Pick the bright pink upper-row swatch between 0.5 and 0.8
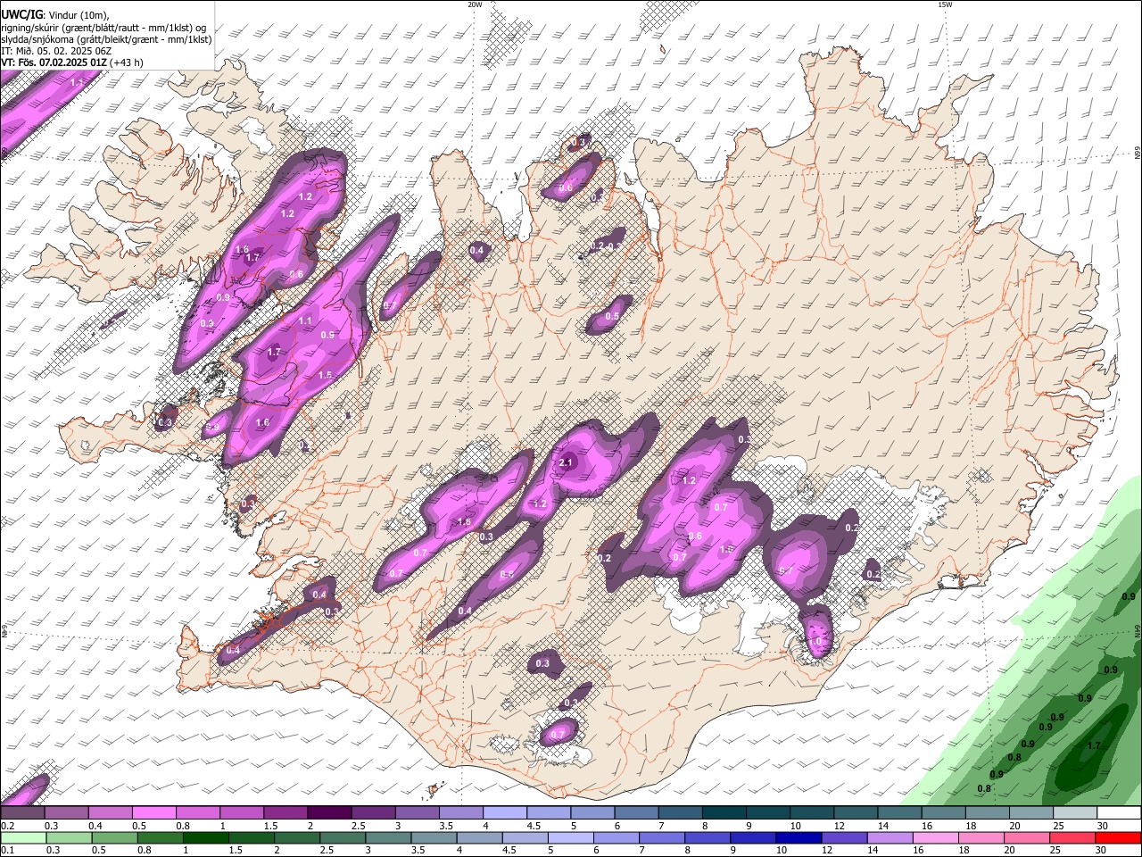This screenshot has height=857, width=1142. (x=153, y=813)
